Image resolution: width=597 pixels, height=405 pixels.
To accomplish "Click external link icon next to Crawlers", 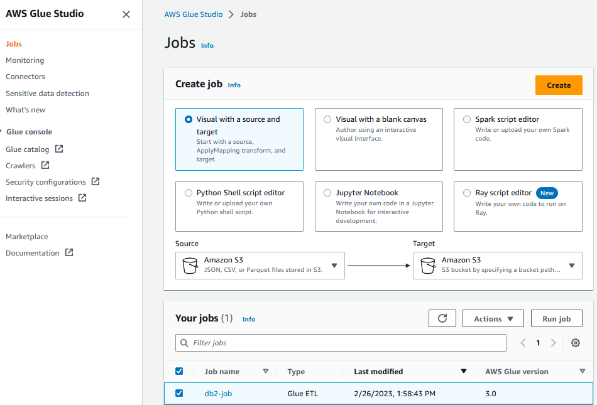I will coord(45,165).
